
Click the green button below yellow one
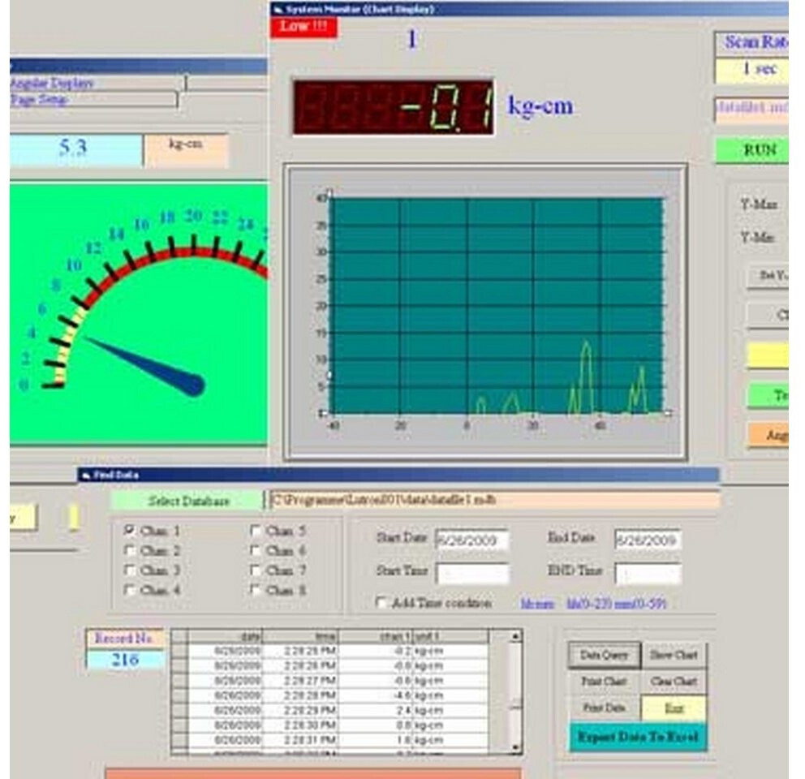coord(768,395)
